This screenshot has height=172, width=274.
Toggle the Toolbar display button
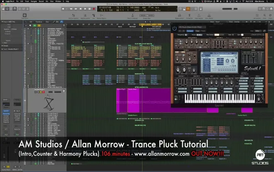[x=15, y=9]
